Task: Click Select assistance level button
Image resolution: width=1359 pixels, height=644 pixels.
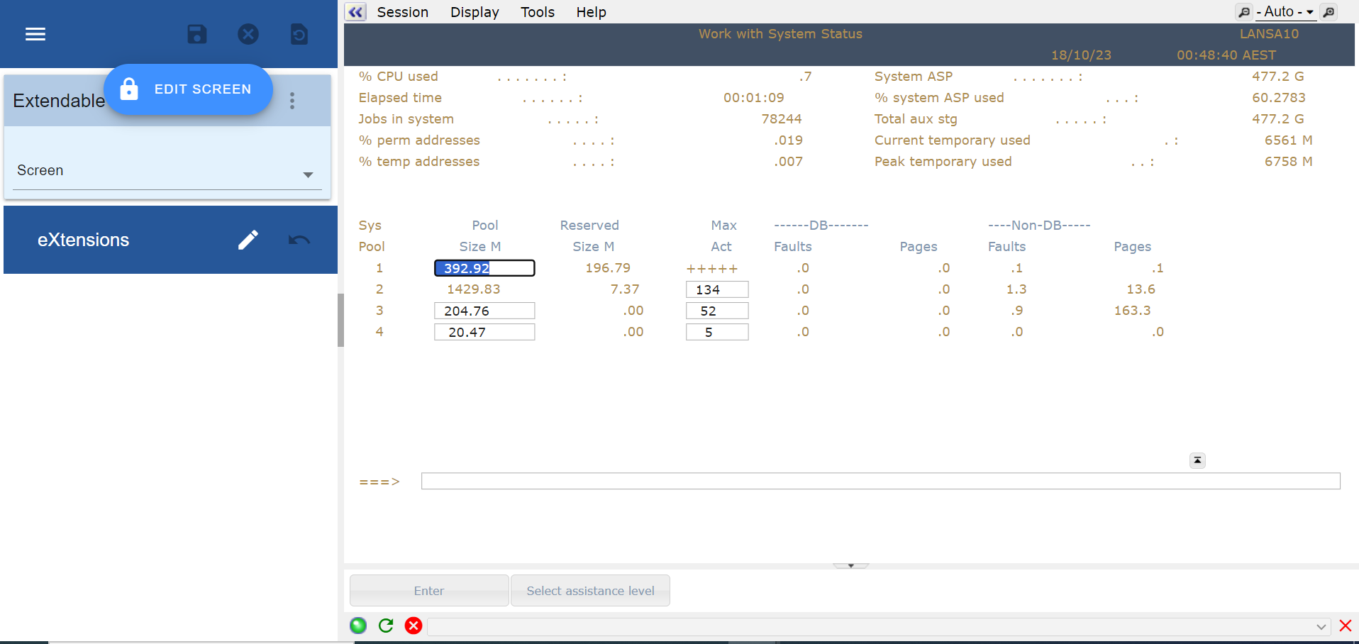Action: 590,591
